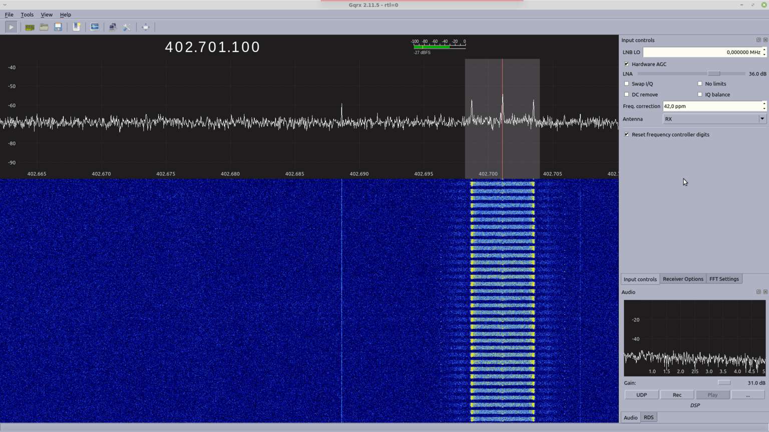Screen dimensions: 769x432
Task: Start DSP with the play button
Action: tap(11, 27)
